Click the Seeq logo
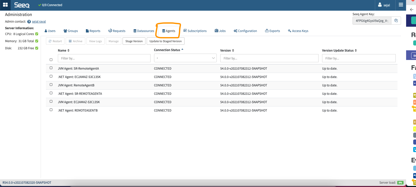Screen dimensions: 416x187 (22, 5)
